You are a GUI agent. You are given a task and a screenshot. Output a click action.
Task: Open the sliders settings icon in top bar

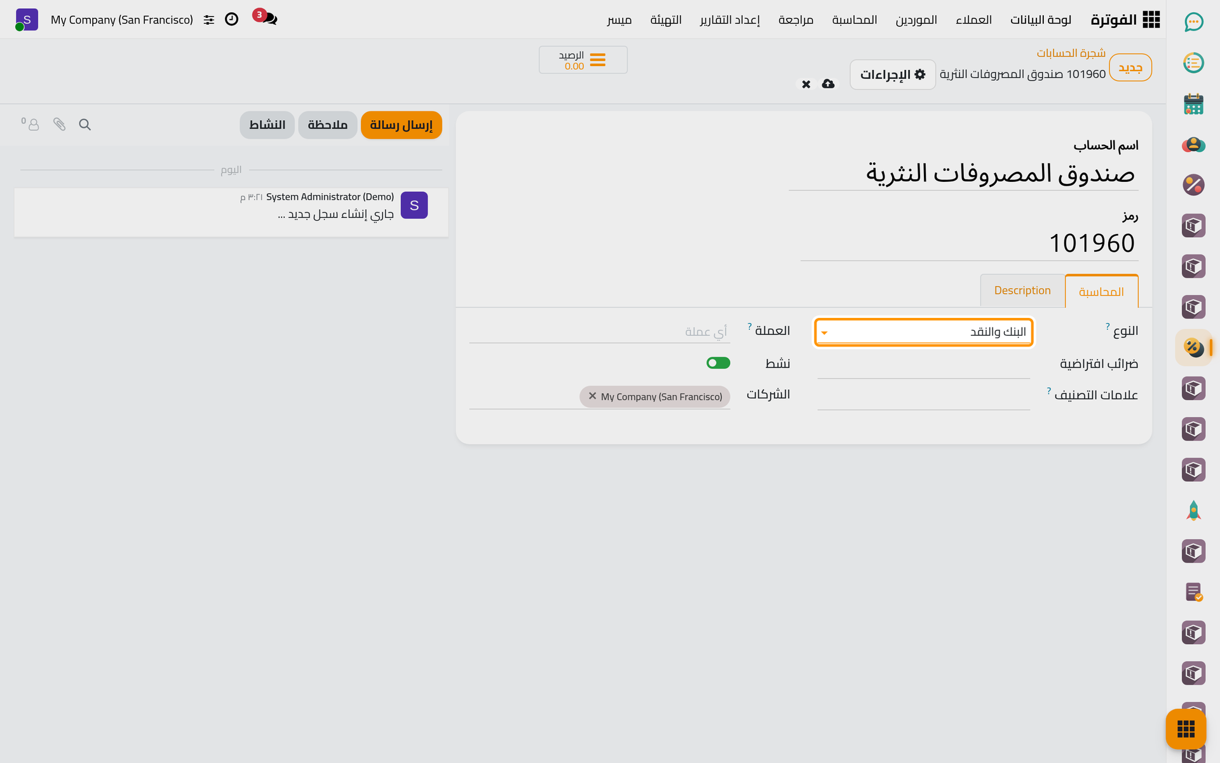208,20
